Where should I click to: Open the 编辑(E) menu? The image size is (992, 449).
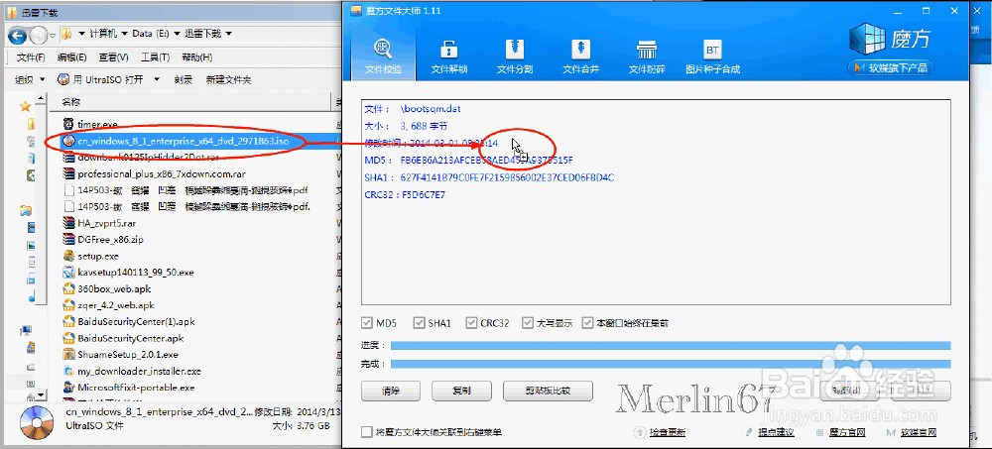[71, 57]
